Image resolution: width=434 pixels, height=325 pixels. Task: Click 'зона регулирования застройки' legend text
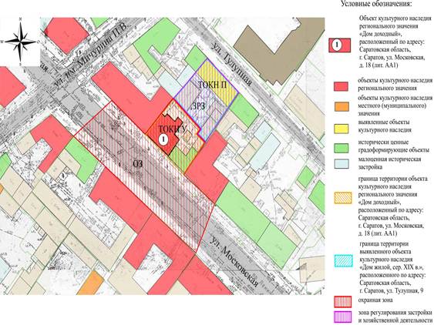click(x=395, y=313)
